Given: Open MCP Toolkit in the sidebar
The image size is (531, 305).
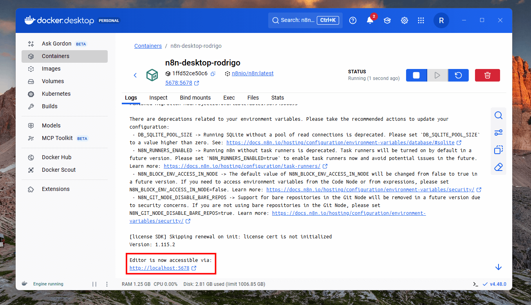Looking at the screenshot, I should tap(65, 138).
